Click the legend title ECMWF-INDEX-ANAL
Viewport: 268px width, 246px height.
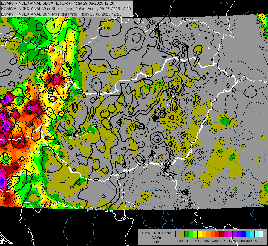coord(156,233)
